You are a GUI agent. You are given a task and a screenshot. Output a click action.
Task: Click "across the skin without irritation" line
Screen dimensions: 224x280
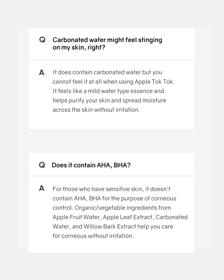pyautogui.click(x=96, y=110)
